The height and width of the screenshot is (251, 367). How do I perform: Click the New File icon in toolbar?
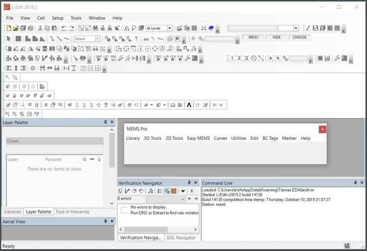(9, 28)
